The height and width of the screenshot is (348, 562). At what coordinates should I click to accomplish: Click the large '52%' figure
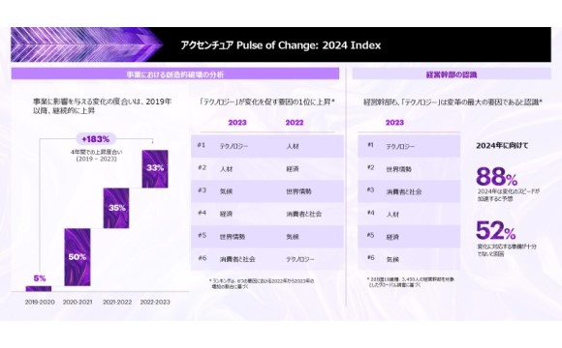(496, 231)
